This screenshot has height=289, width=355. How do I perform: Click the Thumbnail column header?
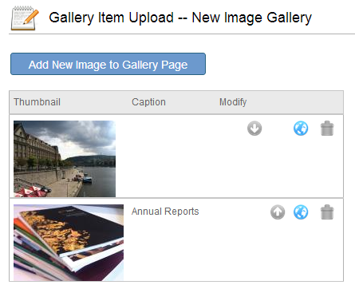tap(37, 102)
